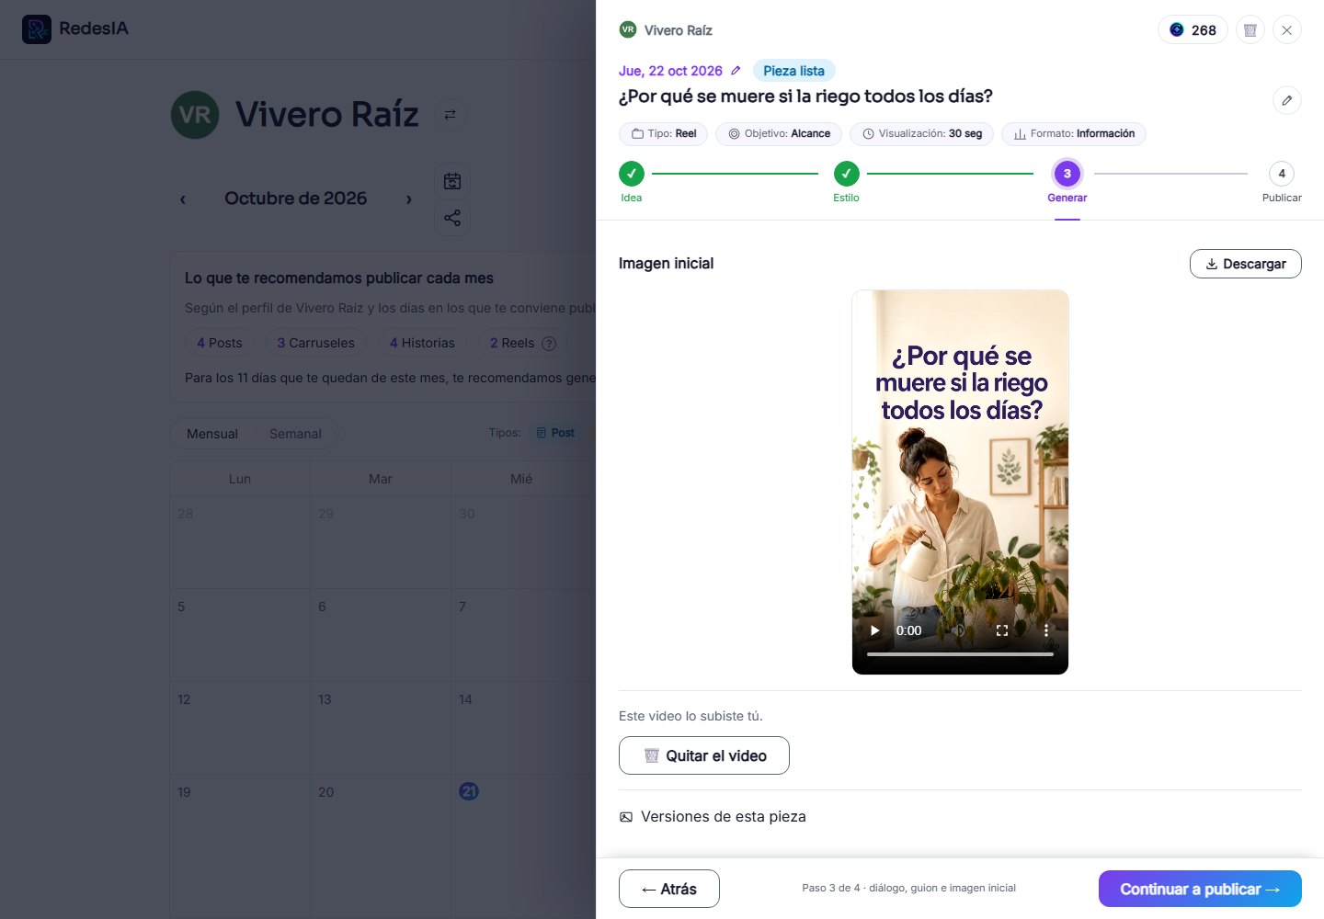Select the Mensual view toggle
This screenshot has height=919, width=1324.
212,434
